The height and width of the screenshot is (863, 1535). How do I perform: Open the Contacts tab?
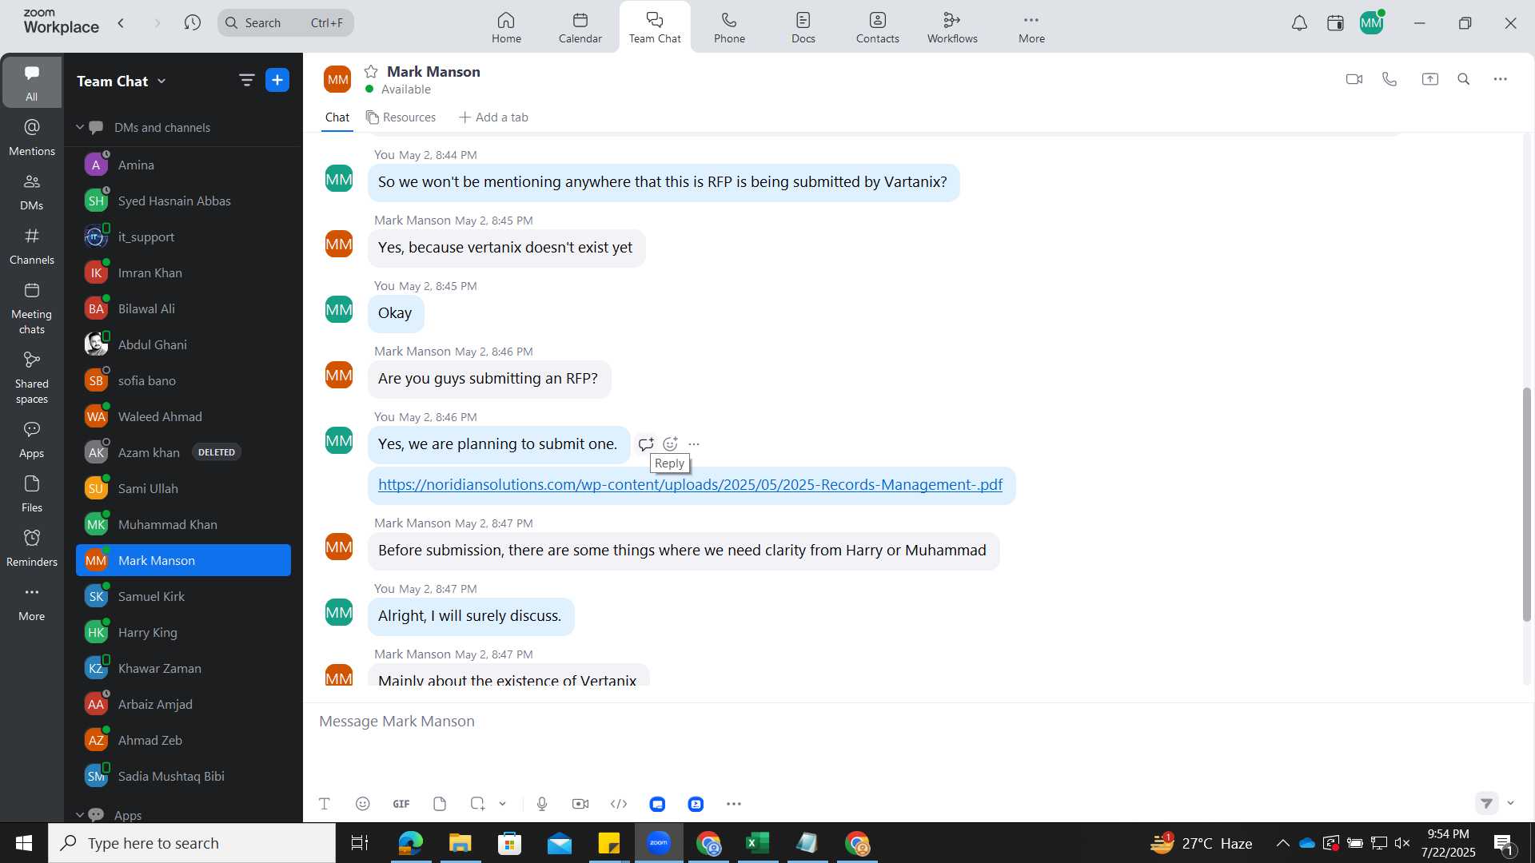pyautogui.click(x=878, y=27)
